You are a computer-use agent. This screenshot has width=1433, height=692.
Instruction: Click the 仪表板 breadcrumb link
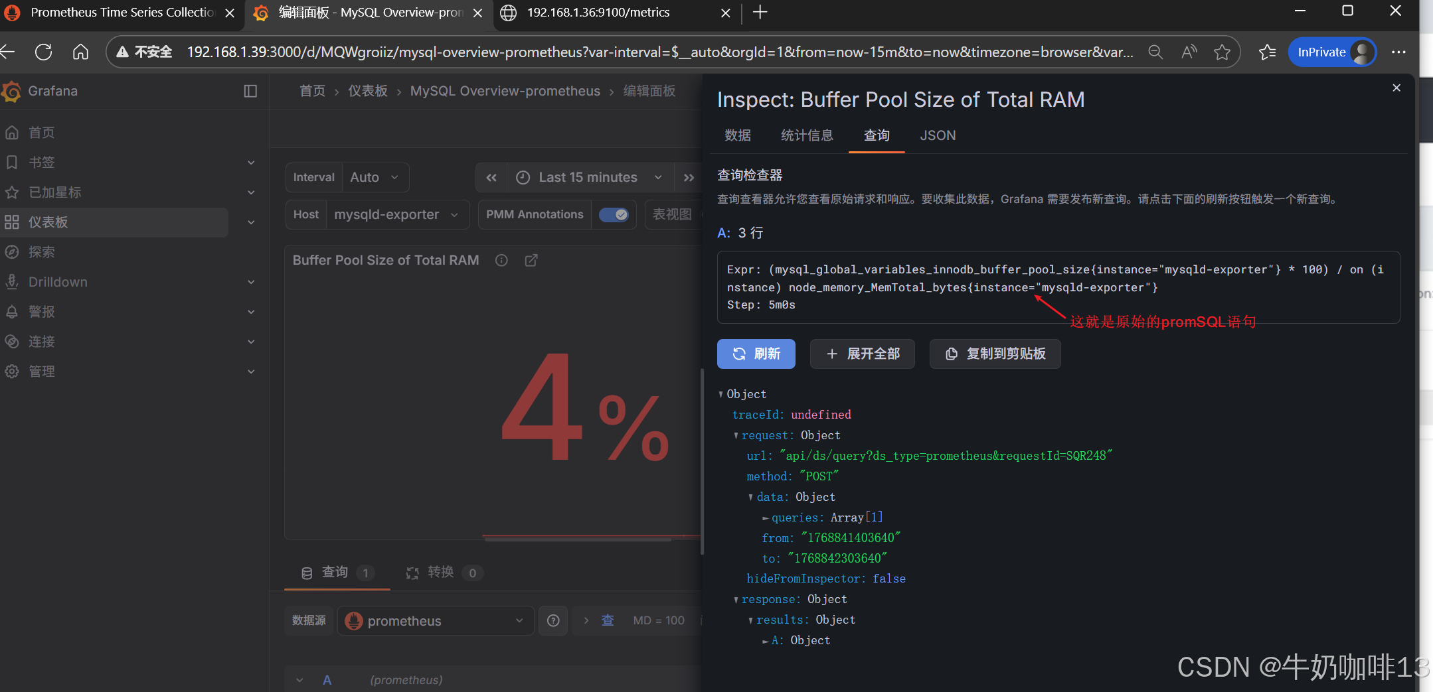(368, 91)
